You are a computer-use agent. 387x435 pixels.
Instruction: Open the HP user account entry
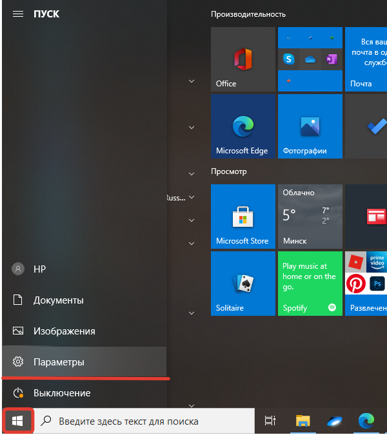(84, 269)
